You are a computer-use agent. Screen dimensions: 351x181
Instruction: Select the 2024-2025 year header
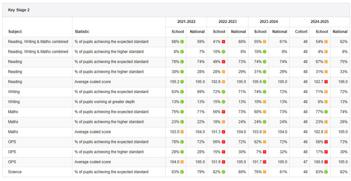point(320,22)
